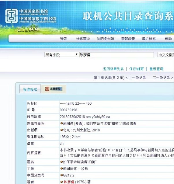Click bullet icon before author 陈彦儒

(61, 182)
